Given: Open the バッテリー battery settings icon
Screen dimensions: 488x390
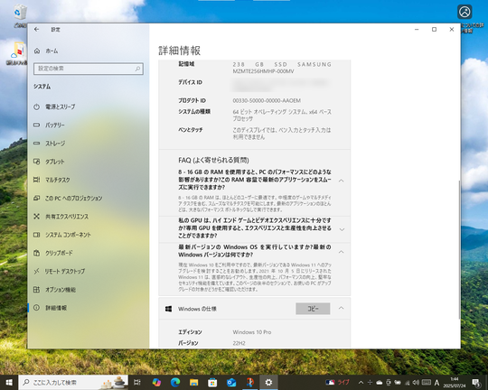Looking at the screenshot, I should pos(36,125).
